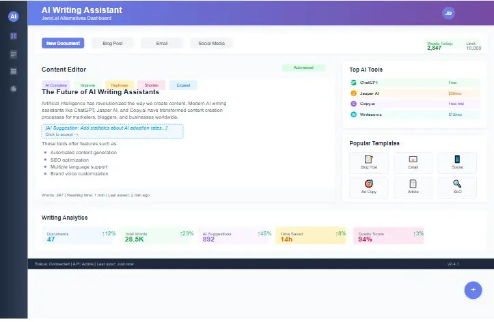Click the Writesonic $12/mo price
This screenshot has height=322, width=494.
point(455,115)
